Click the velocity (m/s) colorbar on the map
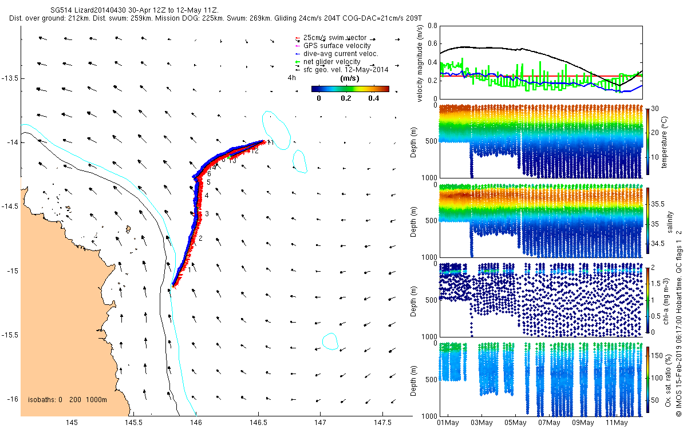 tap(350, 89)
